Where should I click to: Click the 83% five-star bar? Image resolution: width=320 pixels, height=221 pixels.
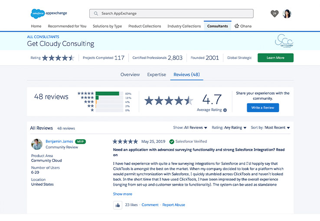click(108, 93)
